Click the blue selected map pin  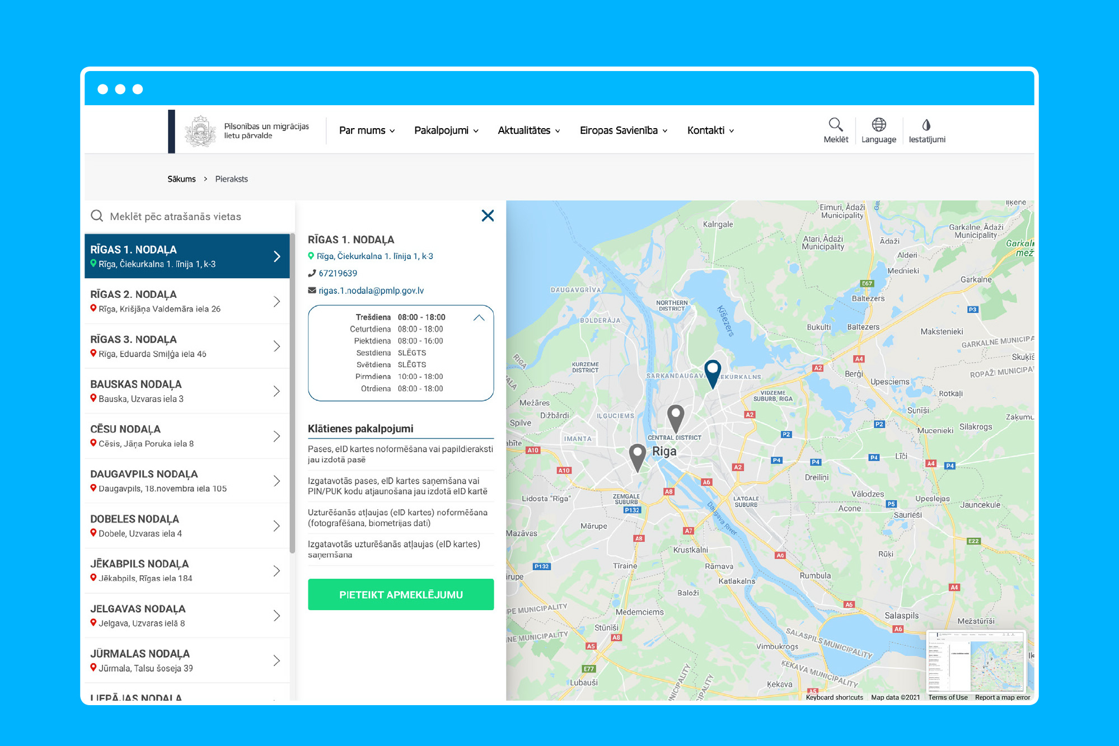(x=712, y=372)
